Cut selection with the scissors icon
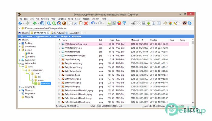Screen dimensions: 212x121 coord(76,23)
